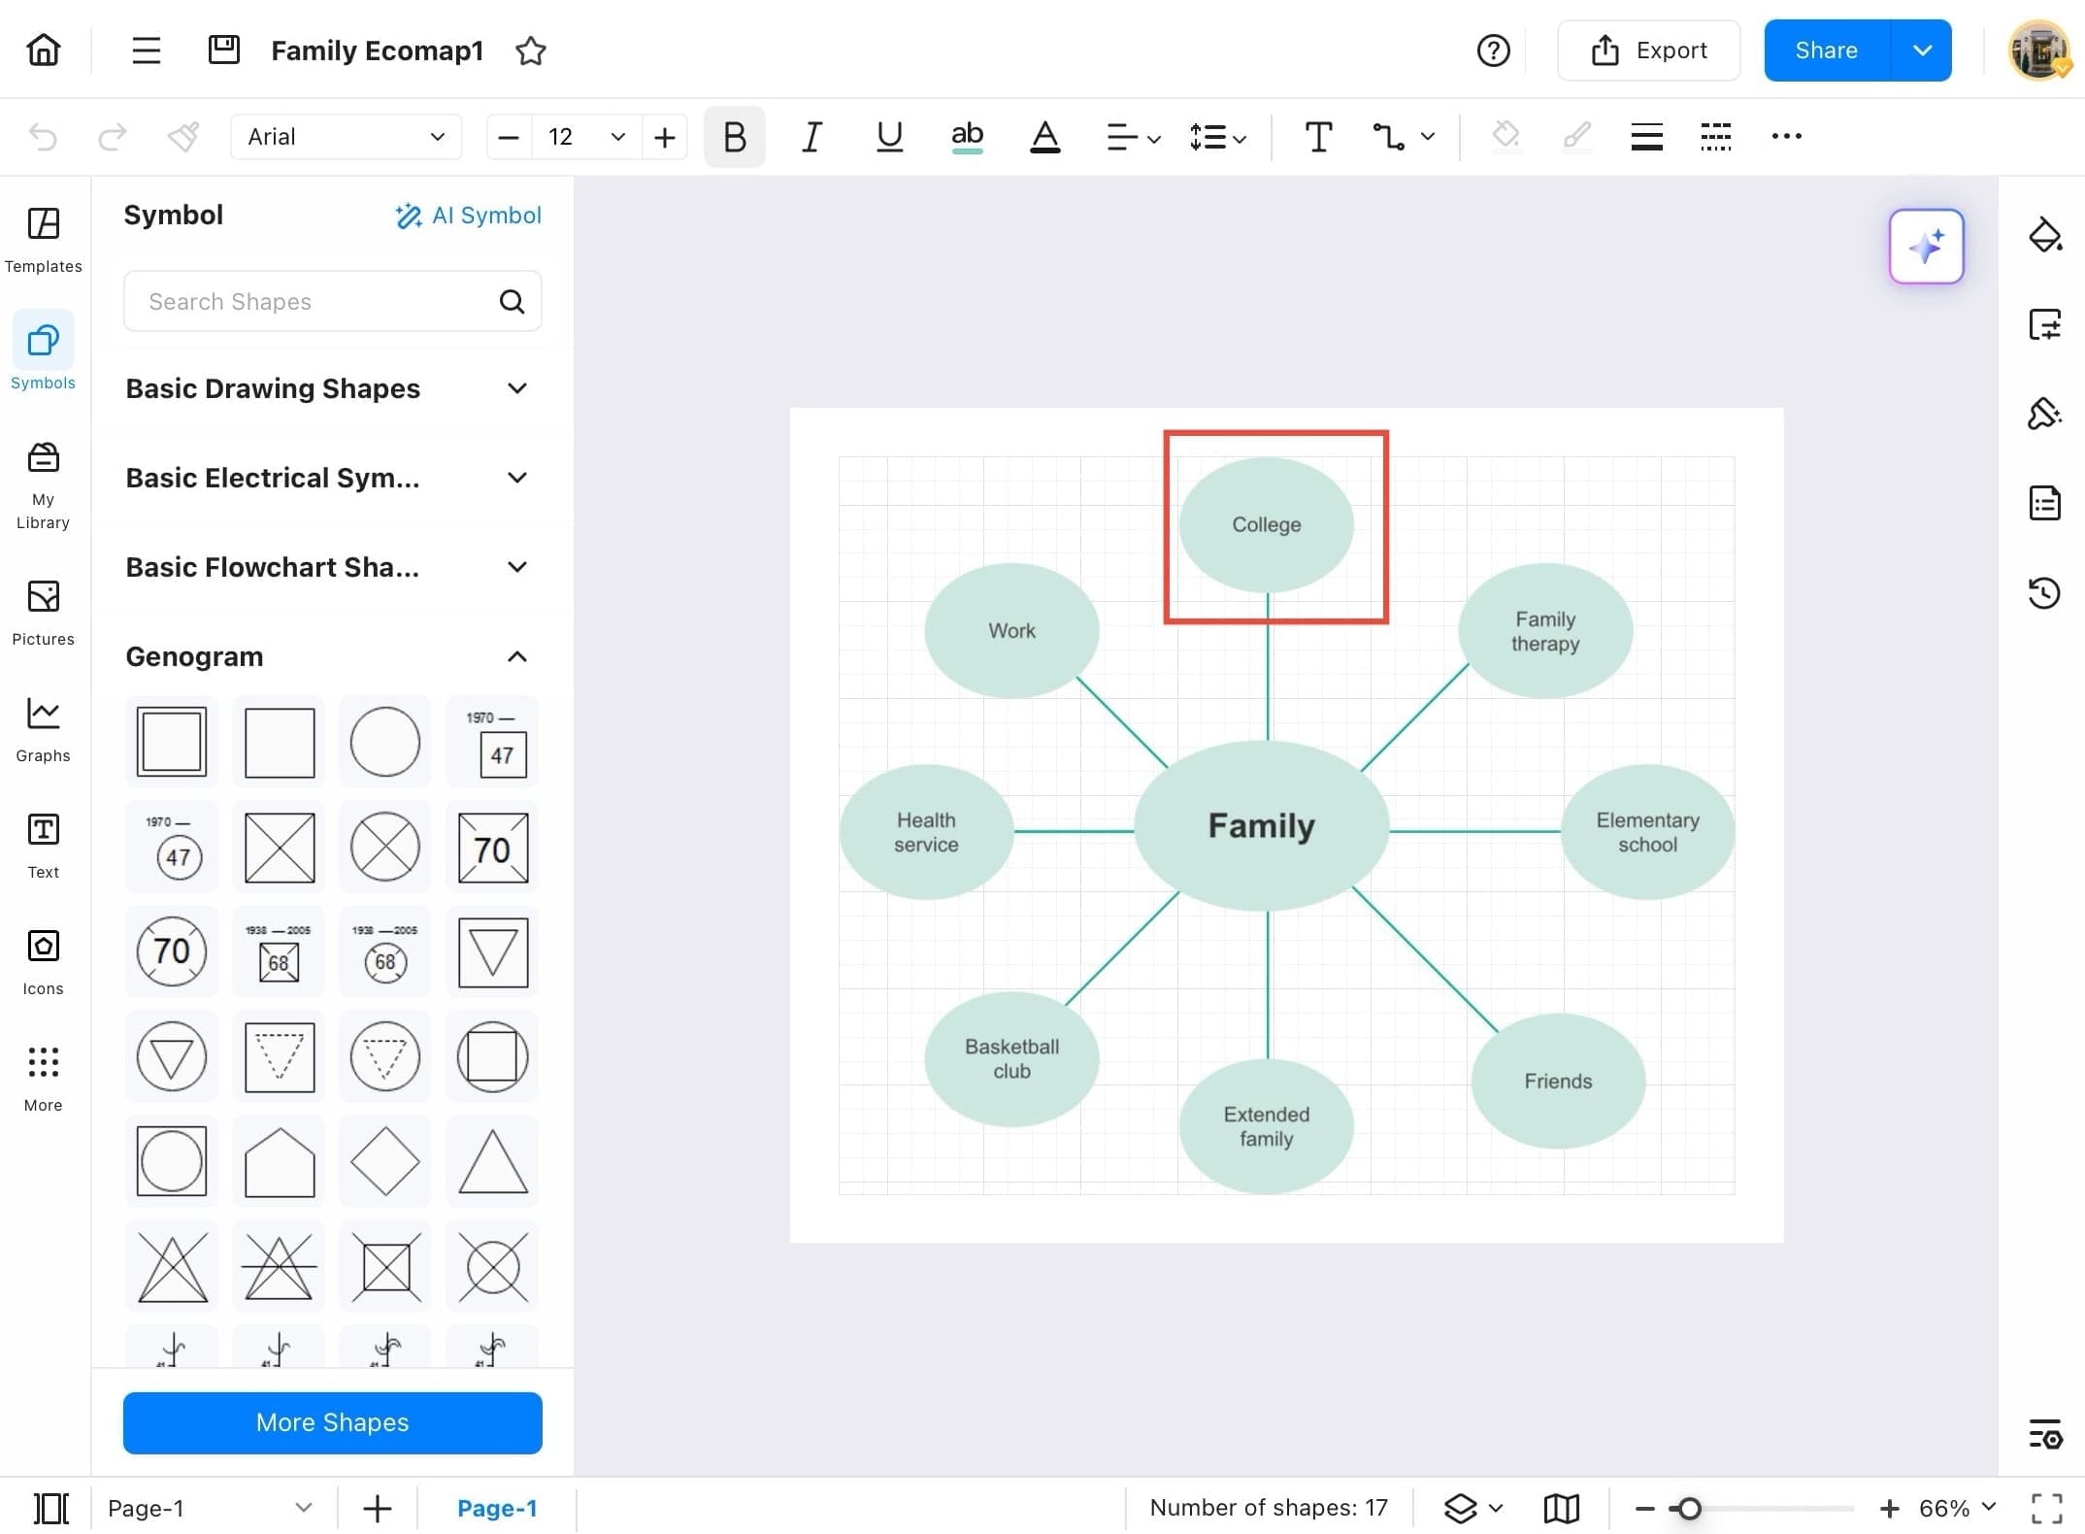Image resolution: width=2085 pixels, height=1534 pixels.
Task: Open My Library panel
Action: point(43,483)
